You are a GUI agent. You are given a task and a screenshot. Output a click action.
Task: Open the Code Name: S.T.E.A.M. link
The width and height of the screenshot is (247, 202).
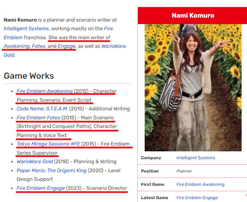coord(42,109)
